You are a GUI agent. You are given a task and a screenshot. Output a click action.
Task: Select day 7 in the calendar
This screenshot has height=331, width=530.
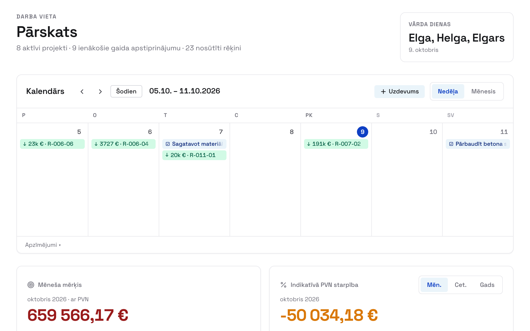point(221,132)
